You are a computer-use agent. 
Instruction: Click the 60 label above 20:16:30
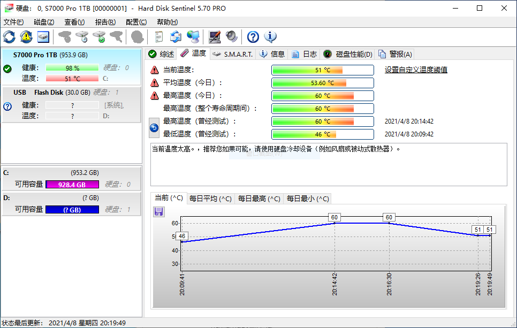pyautogui.click(x=389, y=217)
